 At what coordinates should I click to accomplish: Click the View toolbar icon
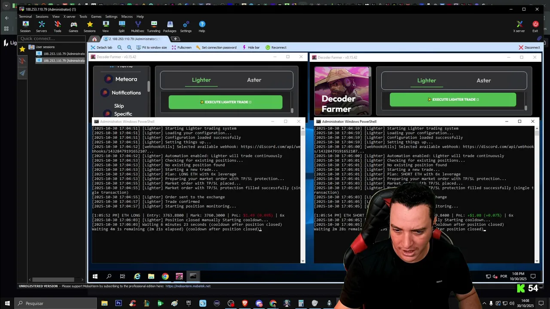pos(105,27)
